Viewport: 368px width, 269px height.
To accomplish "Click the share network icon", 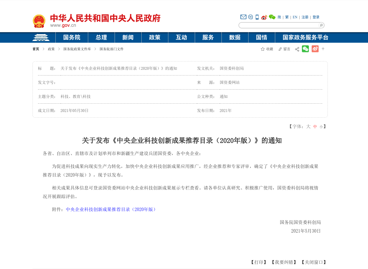I will coord(297,49).
